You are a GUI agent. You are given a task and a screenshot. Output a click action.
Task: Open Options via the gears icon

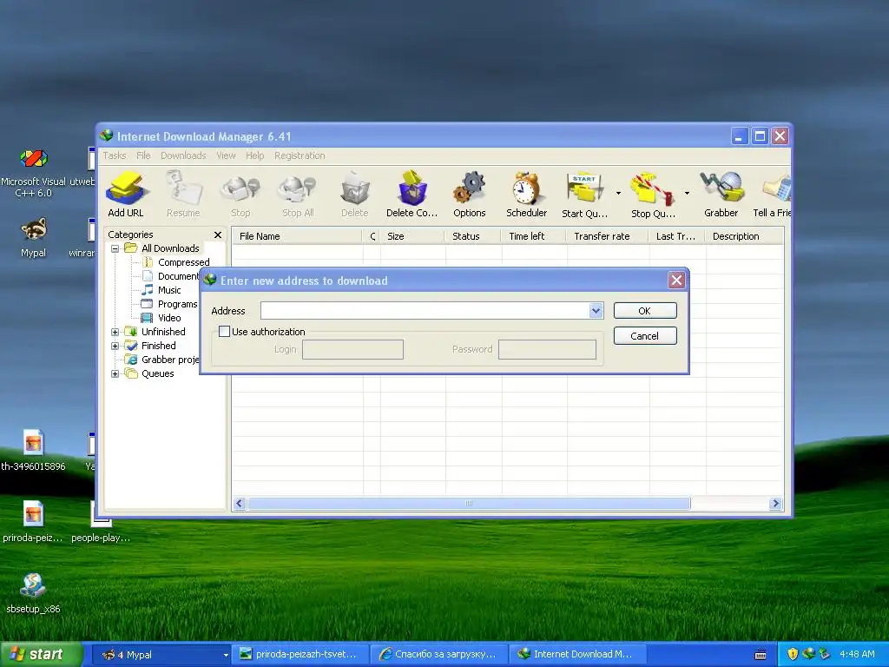pos(469,188)
